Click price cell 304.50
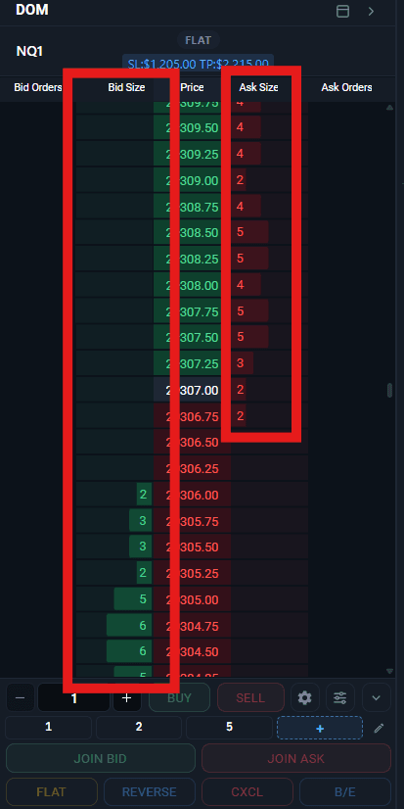This screenshot has height=809, width=404. tap(192, 651)
